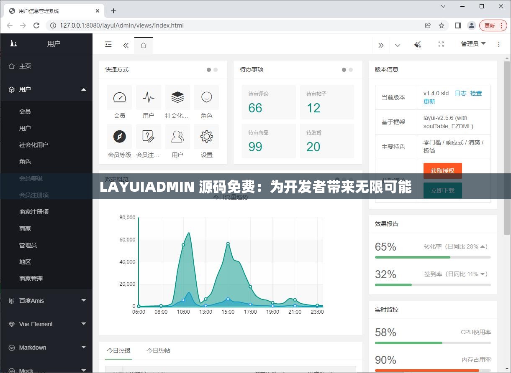
Task: Switch to second slide of 快捷方式 carousel
Action: click(216, 70)
